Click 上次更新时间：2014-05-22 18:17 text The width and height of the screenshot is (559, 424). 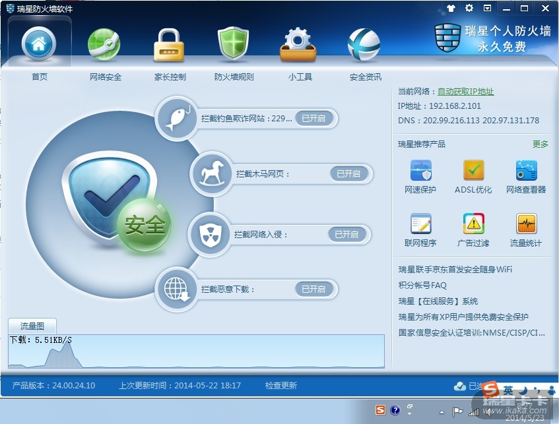tap(180, 386)
